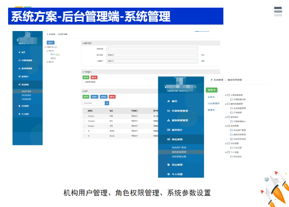289x207 pixels.
Task: Open the slide menu icon at top-right
Action: [x=278, y=12]
